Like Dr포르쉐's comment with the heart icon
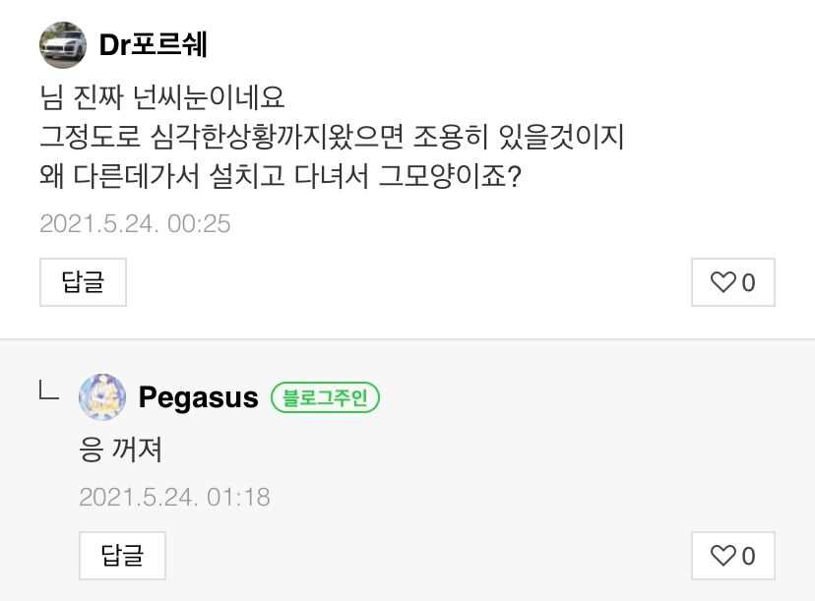This screenshot has height=601, width=815. 723,283
